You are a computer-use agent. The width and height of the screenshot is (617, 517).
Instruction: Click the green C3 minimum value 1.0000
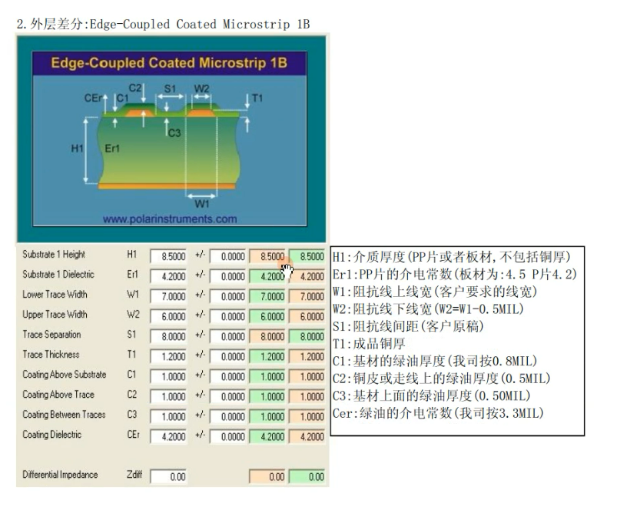267,416
